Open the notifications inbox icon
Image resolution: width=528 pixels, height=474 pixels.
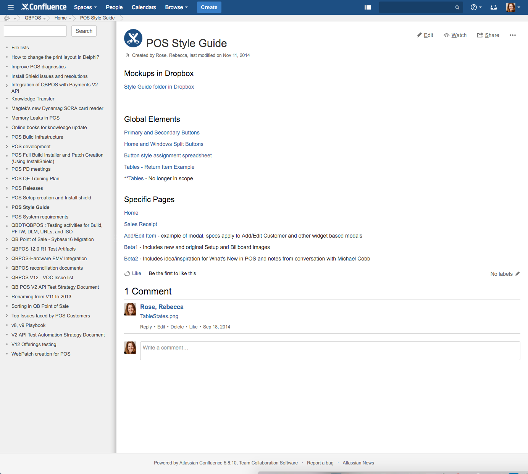tap(494, 7)
